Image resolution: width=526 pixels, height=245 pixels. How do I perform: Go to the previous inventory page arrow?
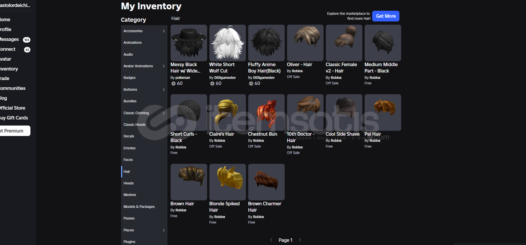click(x=271, y=240)
